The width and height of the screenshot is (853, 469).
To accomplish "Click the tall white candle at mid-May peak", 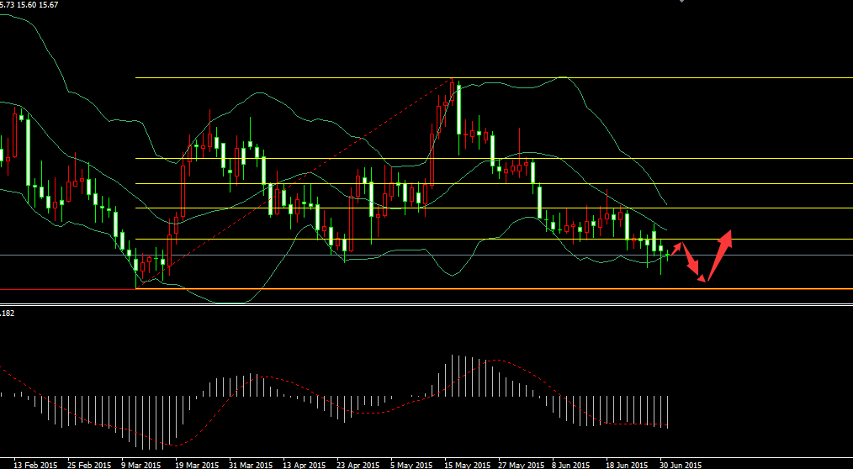I will (458, 108).
